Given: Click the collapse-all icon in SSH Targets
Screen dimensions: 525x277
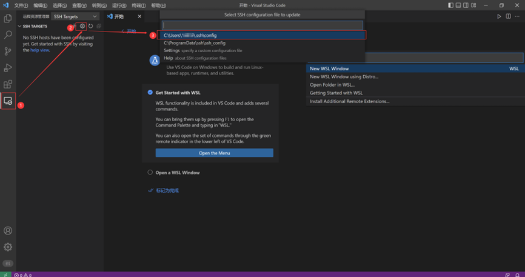Looking at the screenshot, I should (x=99, y=26).
